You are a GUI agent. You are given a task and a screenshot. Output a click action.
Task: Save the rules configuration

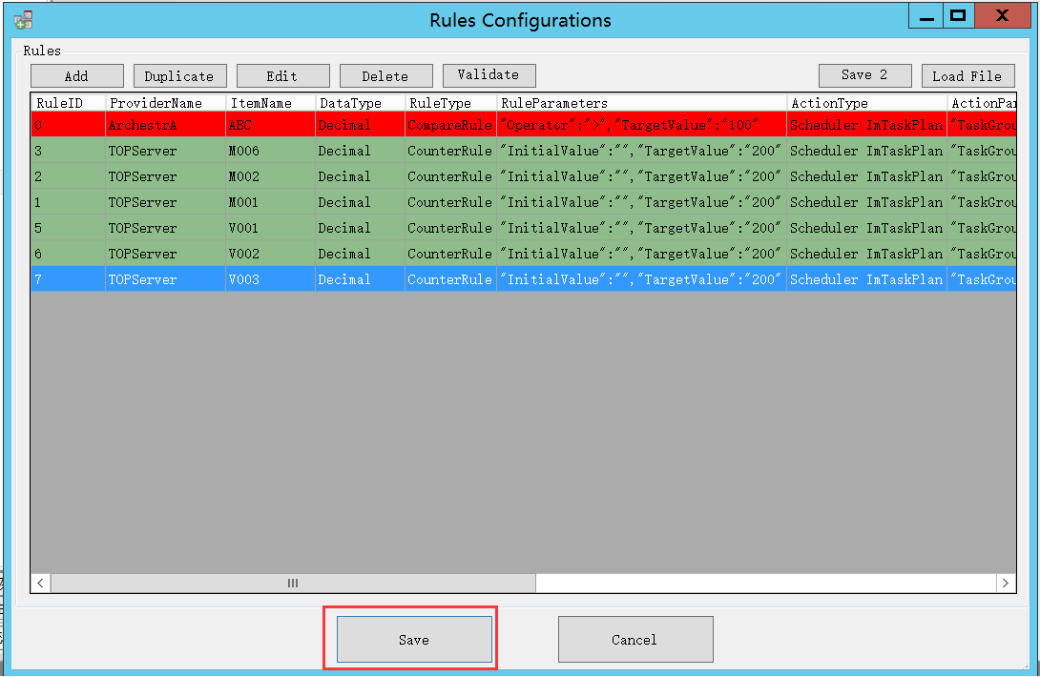coord(414,640)
